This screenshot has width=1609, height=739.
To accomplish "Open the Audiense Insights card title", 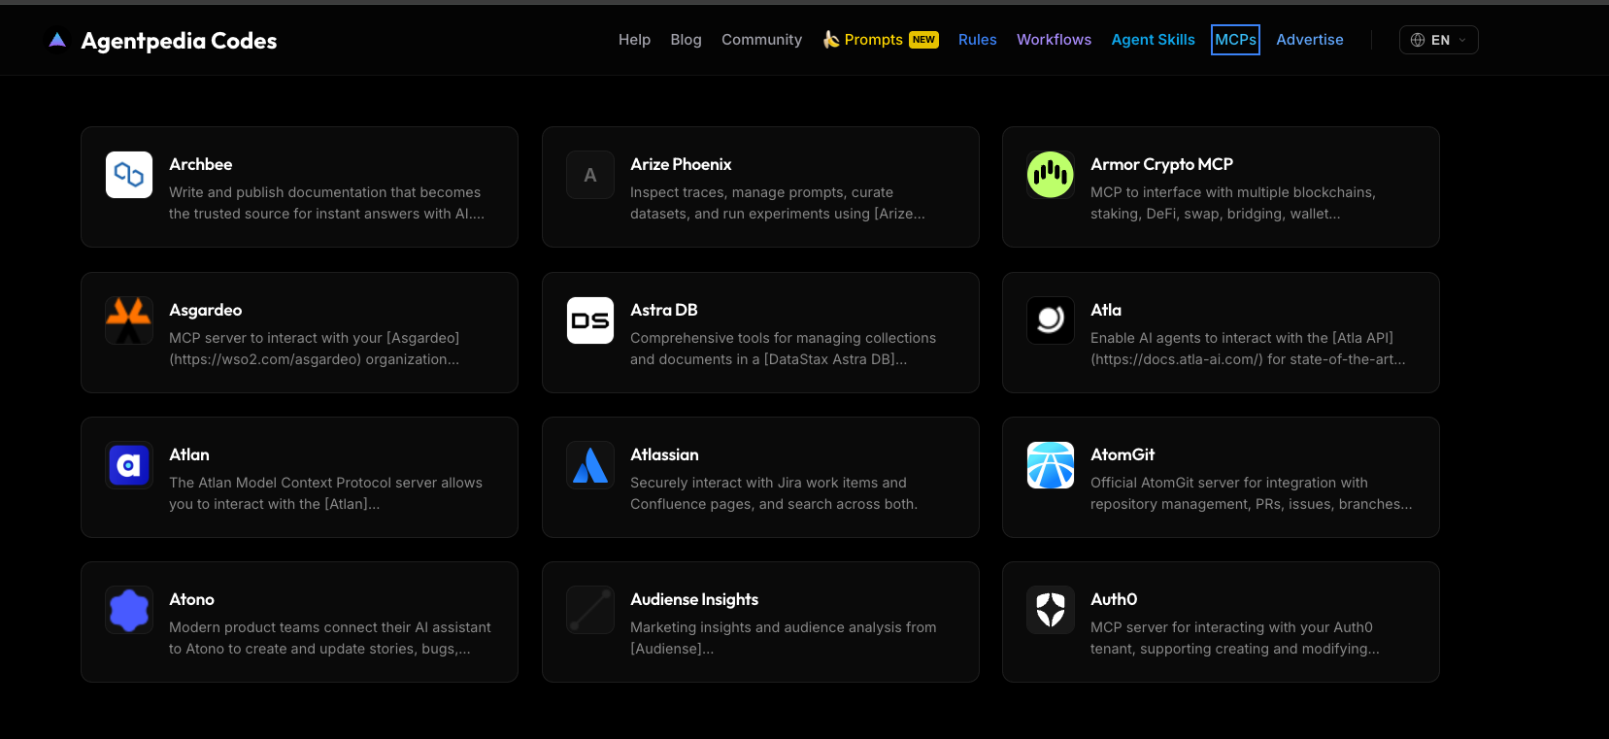I will pyautogui.click(x=694, y=599).
